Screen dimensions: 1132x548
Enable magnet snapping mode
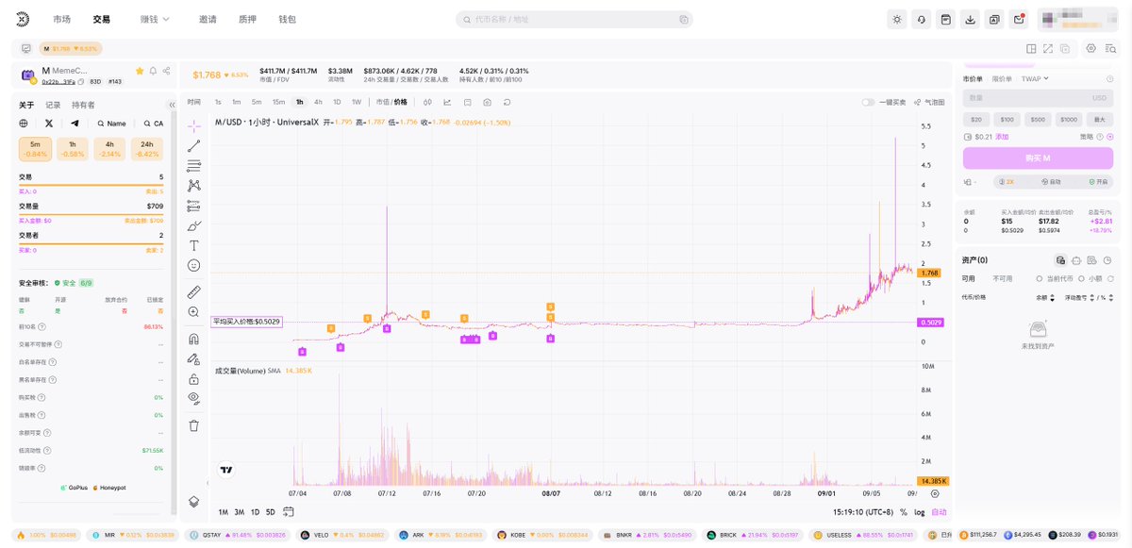tap(194, 339)
